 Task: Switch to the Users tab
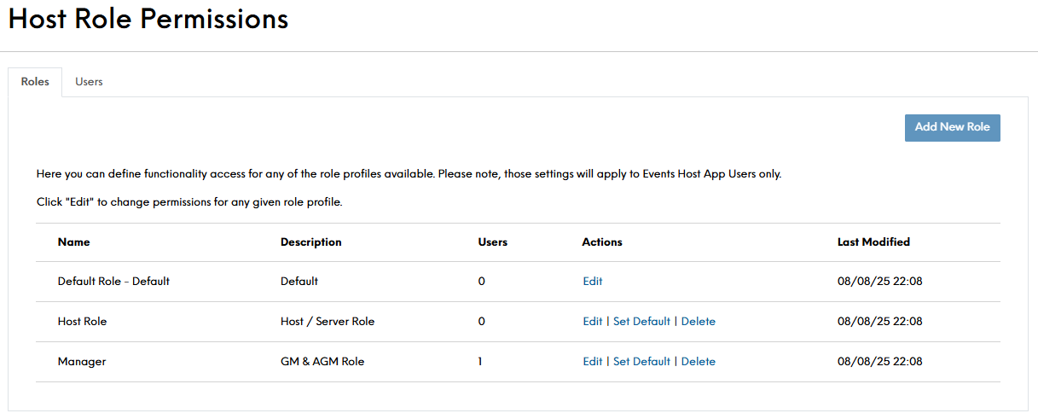coord(89,82)
